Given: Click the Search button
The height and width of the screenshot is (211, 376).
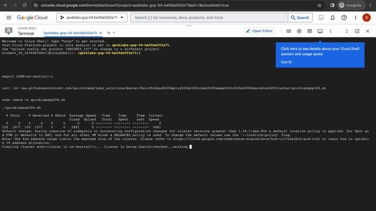Looking at the screenshot, I should click(x=300, y=18).
